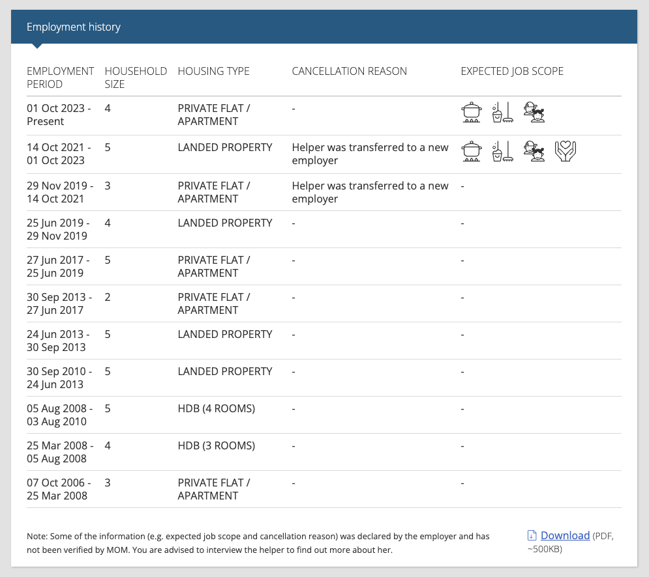649x577 pixels.
Task: Select the '01 Oct 2023 - Present' period
Action: pyautogui.click(x=59, y=115)
